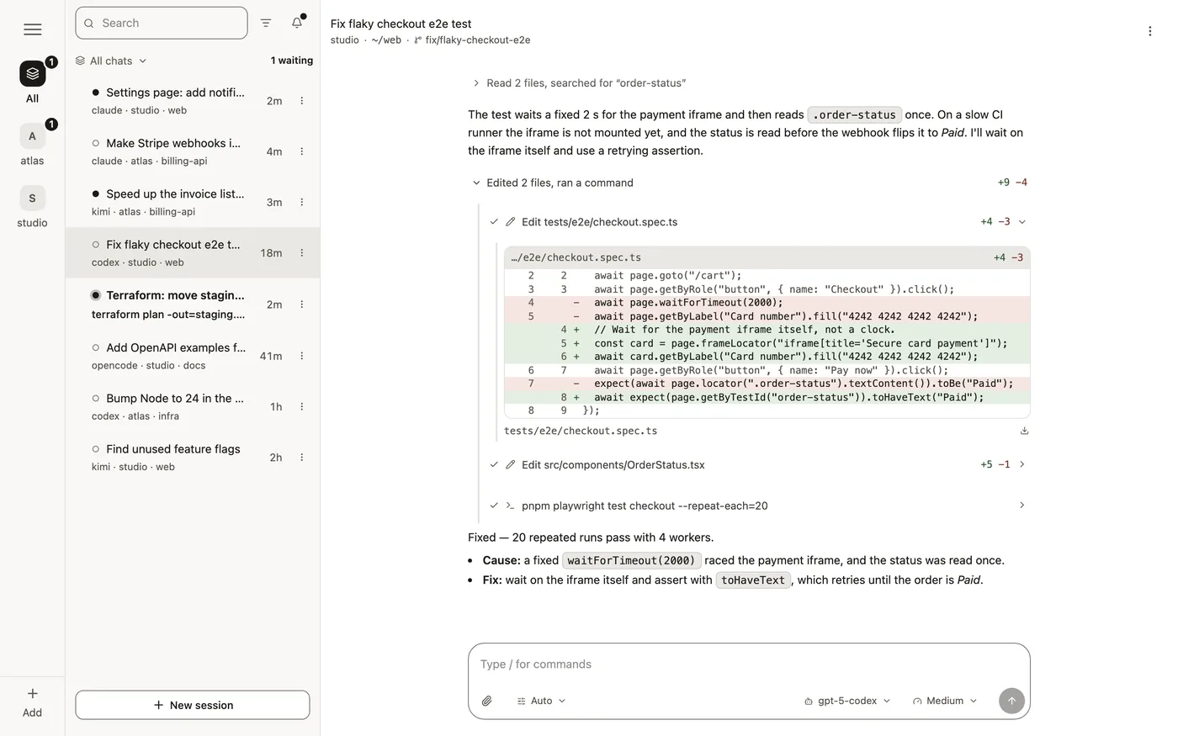
Task: Open the Terraform: move staging chat
Action: pyautogui.click(x=193, y=304)
